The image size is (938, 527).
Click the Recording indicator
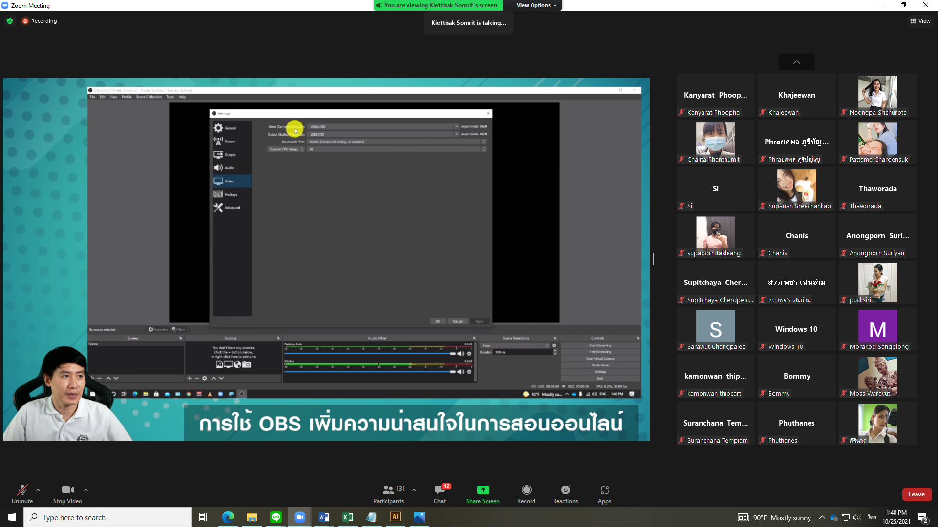(39, 21)
